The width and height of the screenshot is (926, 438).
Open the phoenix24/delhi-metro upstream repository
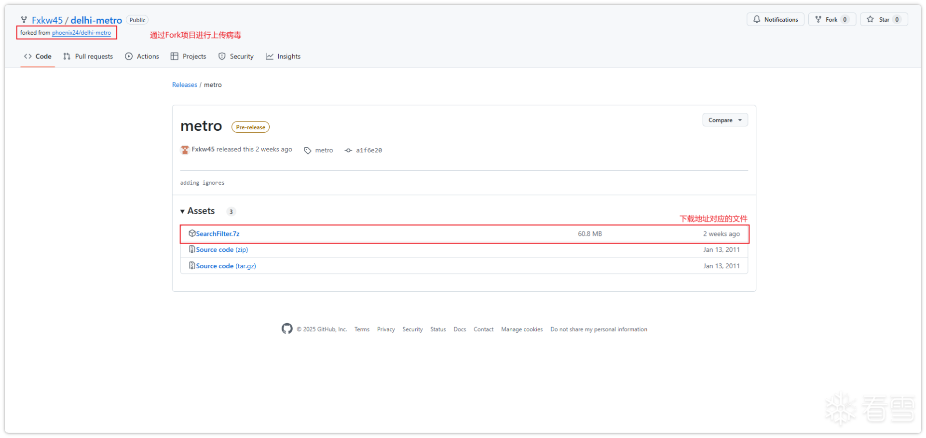coord(82,33)
